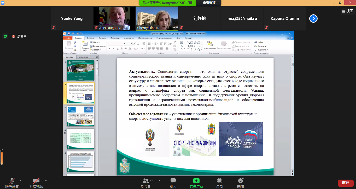Open the Файл tab in PowerPoint
The height and width of the screenshot is (189, 356).
67,38
